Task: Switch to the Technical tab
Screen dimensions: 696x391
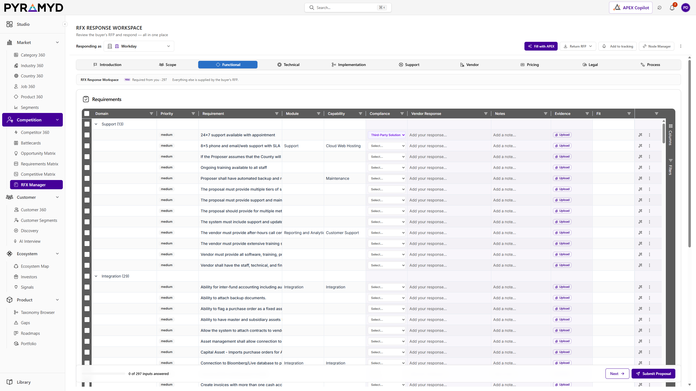Action: pos(288,65)
